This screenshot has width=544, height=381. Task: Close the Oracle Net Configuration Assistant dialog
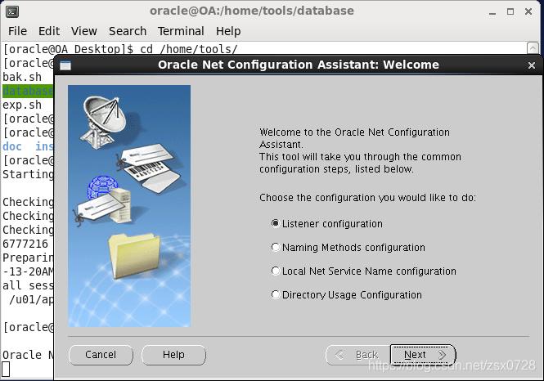[x=531, y=65]
